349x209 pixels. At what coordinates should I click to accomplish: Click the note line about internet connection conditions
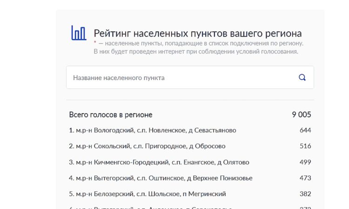point(195,52)
